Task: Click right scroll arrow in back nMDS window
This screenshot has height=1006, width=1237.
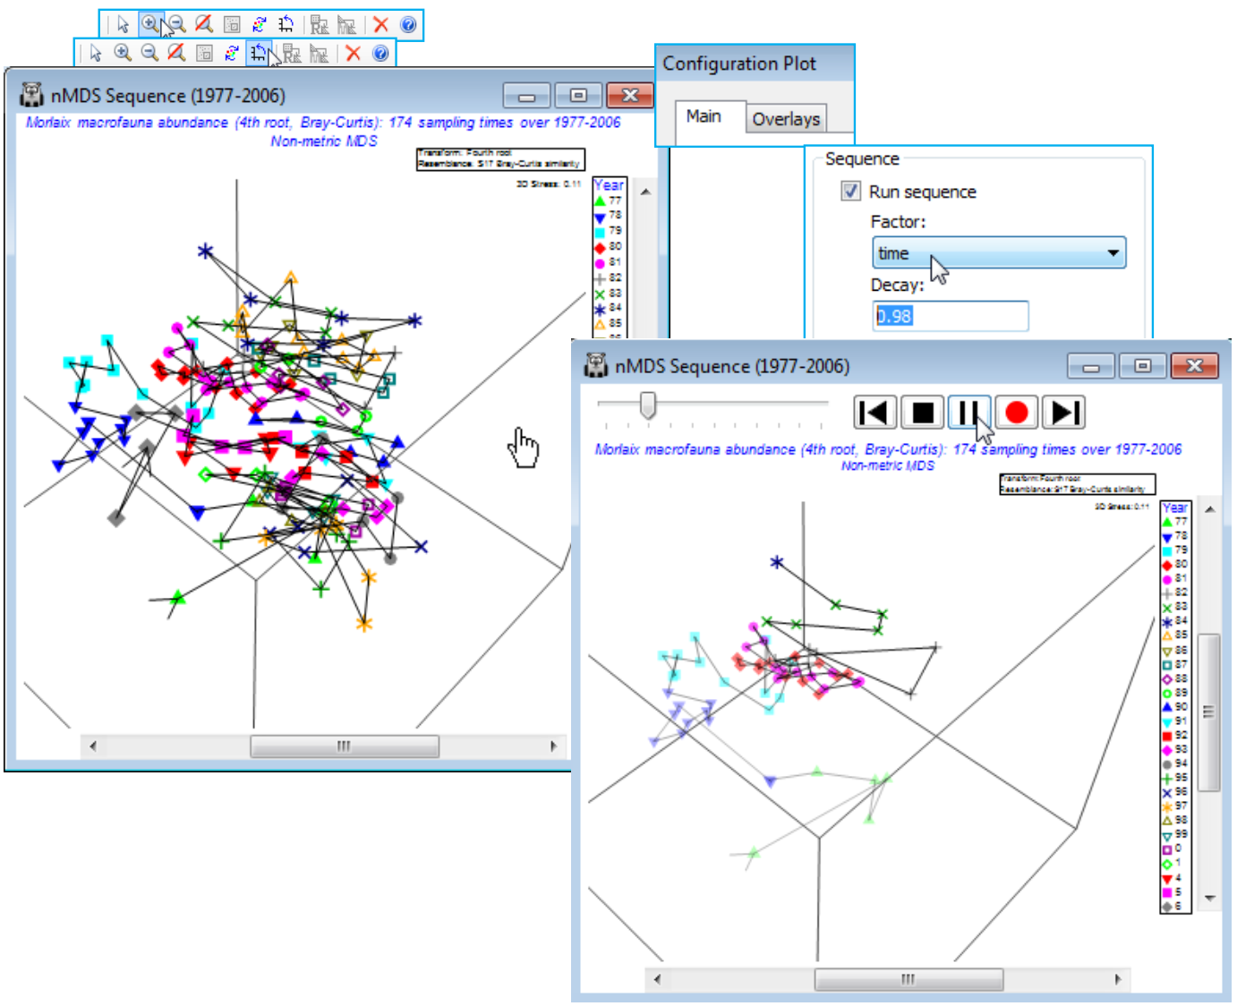Action: [552, 746]
